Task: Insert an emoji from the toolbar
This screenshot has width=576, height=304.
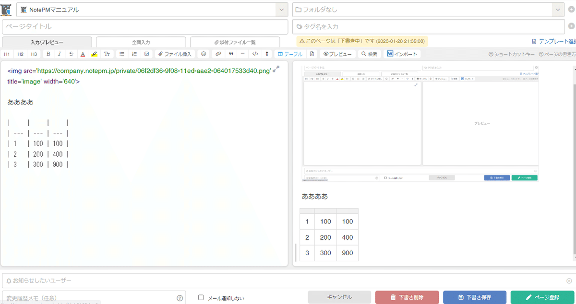Action: coord(204,54)
